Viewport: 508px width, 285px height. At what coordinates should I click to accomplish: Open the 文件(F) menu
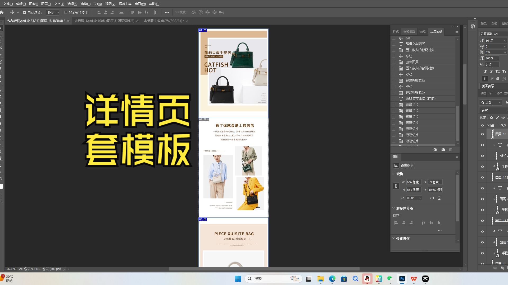click(8, 4)
